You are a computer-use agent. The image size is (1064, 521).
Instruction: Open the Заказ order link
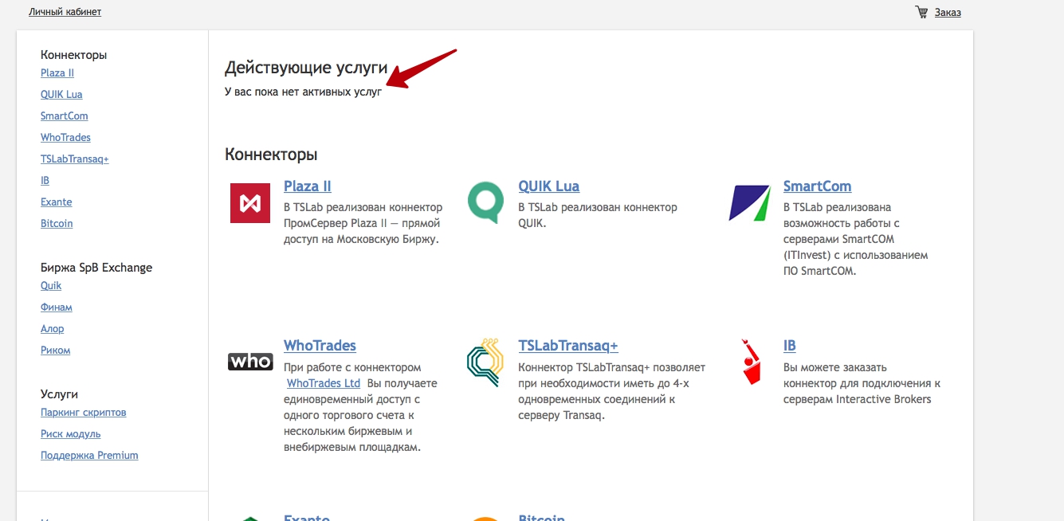pyautogui.click(x=948, y=12)
